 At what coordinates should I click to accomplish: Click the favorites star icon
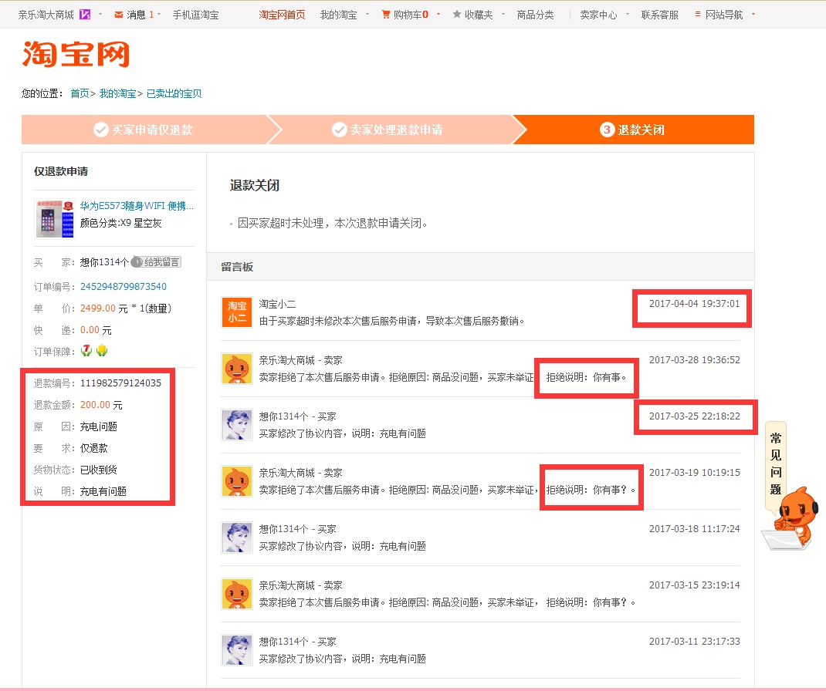(x=457, y=14)
